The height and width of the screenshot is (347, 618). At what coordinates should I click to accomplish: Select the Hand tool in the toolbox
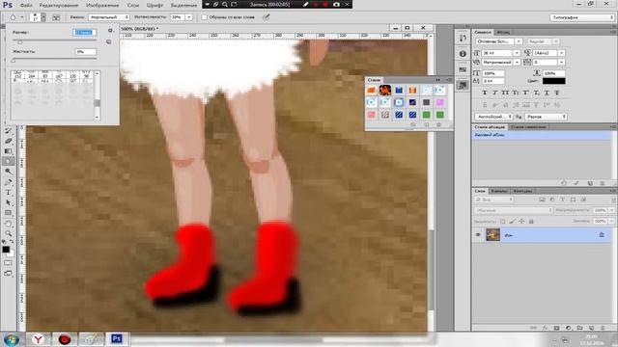coord(9,223)
